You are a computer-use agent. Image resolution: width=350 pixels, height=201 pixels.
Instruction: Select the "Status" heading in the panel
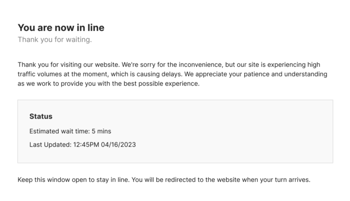tap(41, 116)
